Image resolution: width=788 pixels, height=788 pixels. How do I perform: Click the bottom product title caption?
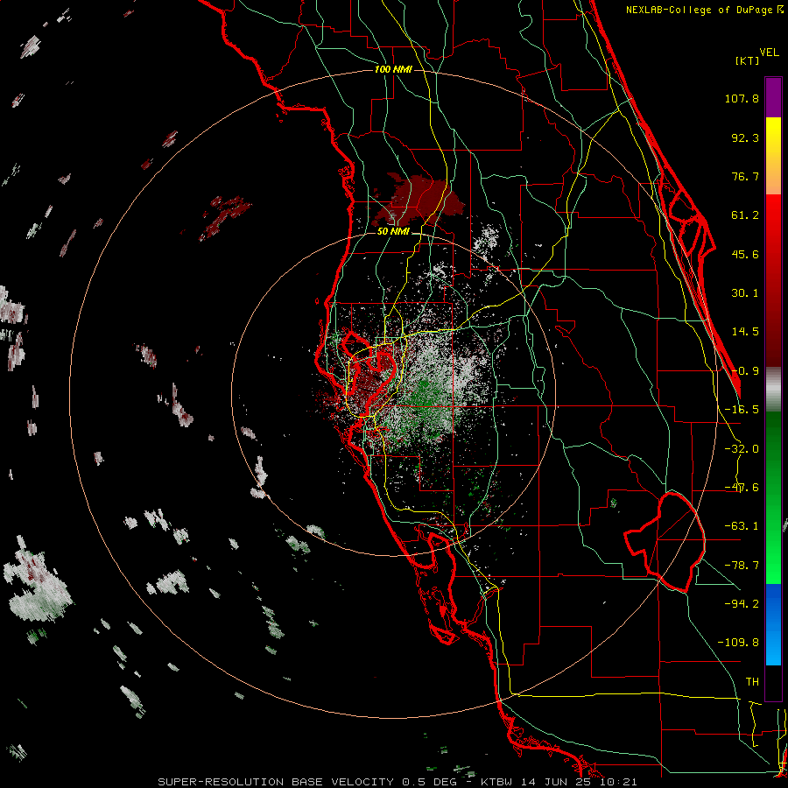point(398,782)
